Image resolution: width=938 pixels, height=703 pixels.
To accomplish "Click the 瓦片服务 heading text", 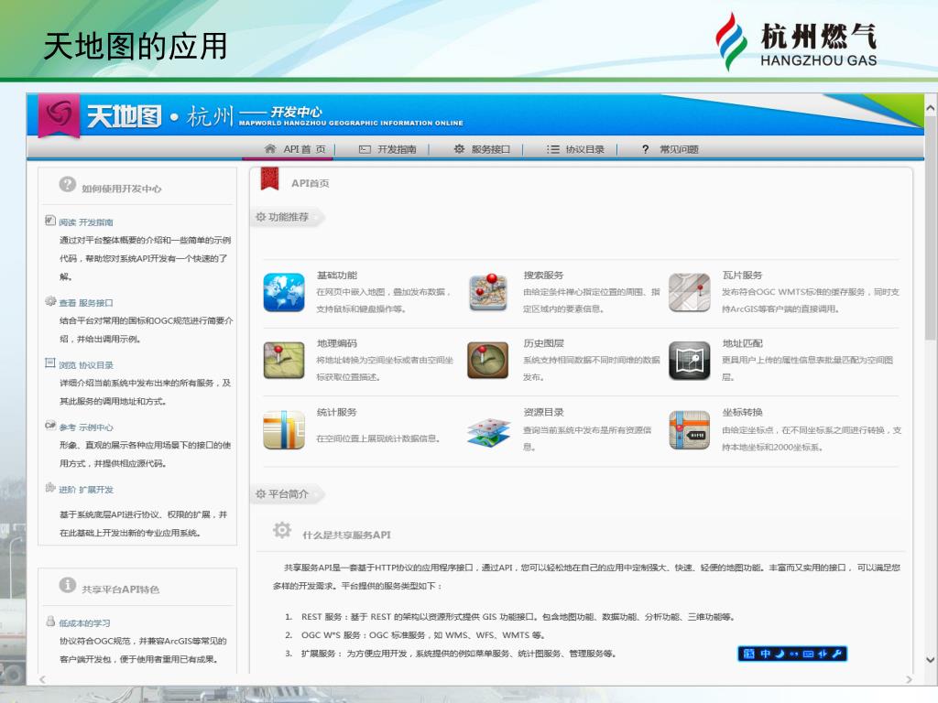I will pyautogui.click(x=742, y=275).
